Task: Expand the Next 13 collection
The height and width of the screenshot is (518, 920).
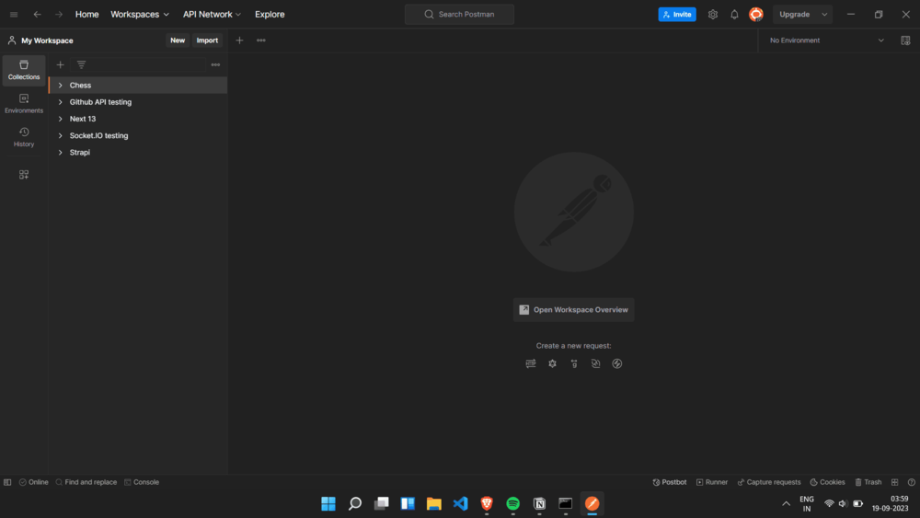Action: coord(60,119)
